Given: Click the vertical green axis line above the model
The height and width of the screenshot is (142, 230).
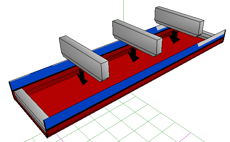Looking at the screenshot, I should [x=123, y=11].
